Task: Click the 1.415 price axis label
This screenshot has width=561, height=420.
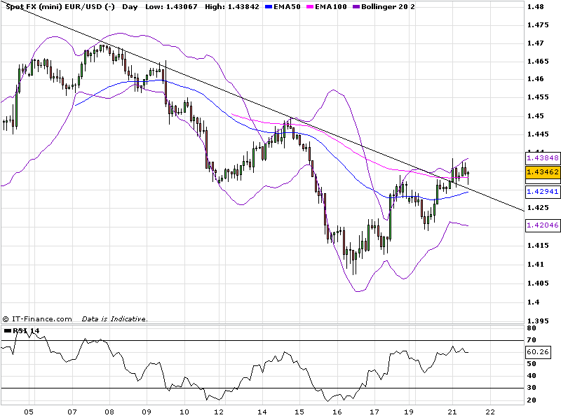Action: pos(538,246)
